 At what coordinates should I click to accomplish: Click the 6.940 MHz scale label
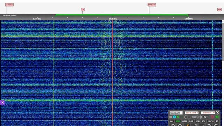[189, 19]
